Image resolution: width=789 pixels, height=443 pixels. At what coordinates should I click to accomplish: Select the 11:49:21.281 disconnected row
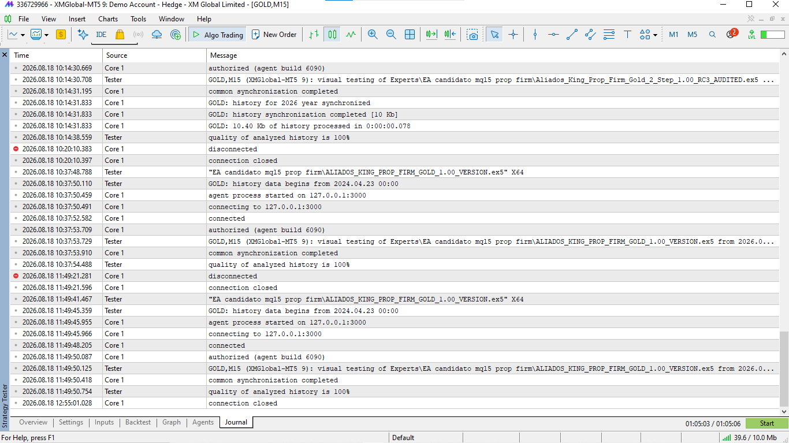(394, 276)
